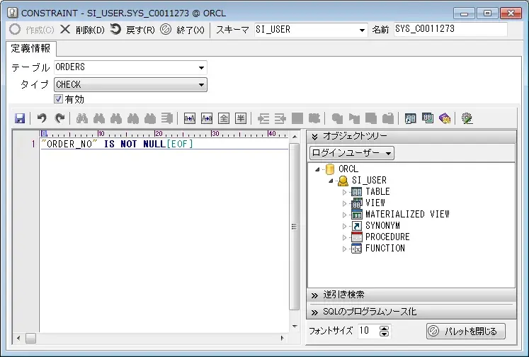
Task: Click the jump-to-line icon after the binoculars
Action: pos(167,118)
